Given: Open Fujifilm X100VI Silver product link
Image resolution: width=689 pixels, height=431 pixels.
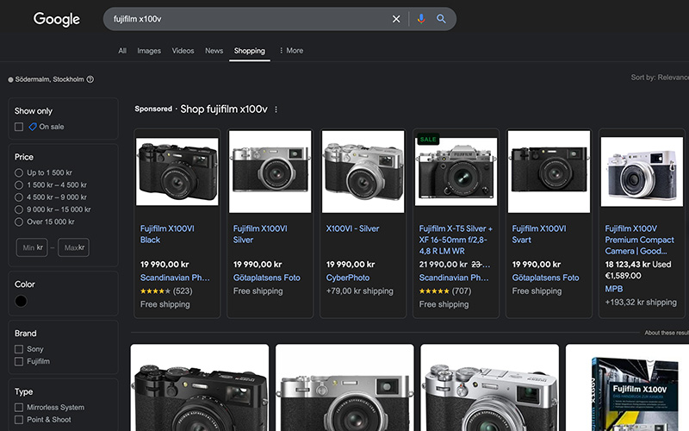Looking at the screenshot, I should [260, 234].
